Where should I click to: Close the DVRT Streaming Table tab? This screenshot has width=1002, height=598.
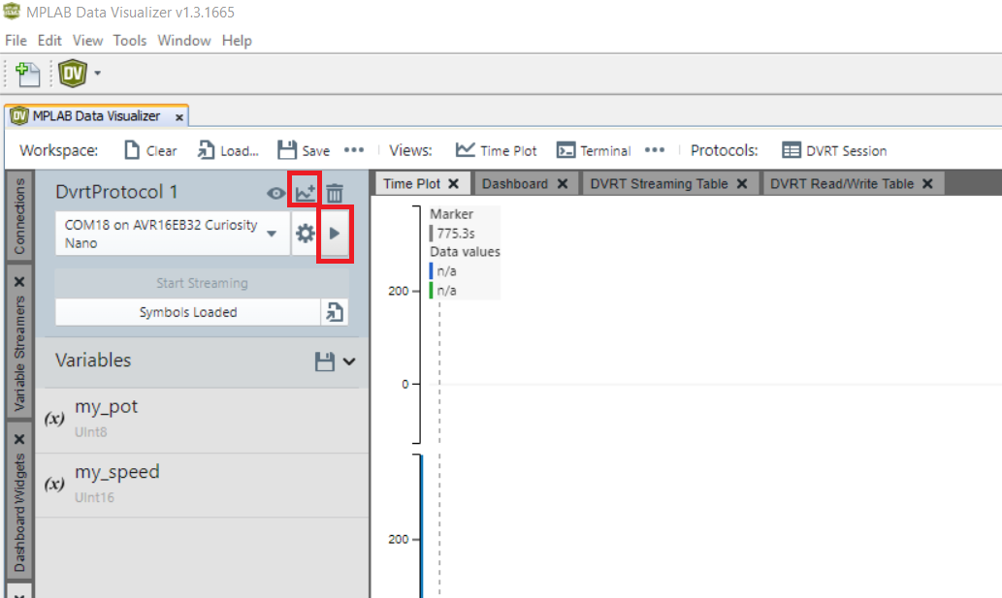coord(742,184)
